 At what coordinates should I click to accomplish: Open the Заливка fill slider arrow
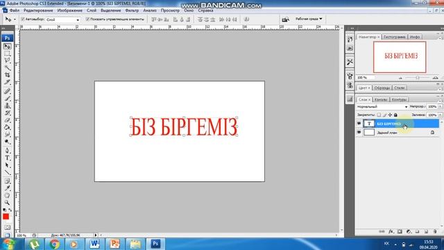[x=441, y=115]
